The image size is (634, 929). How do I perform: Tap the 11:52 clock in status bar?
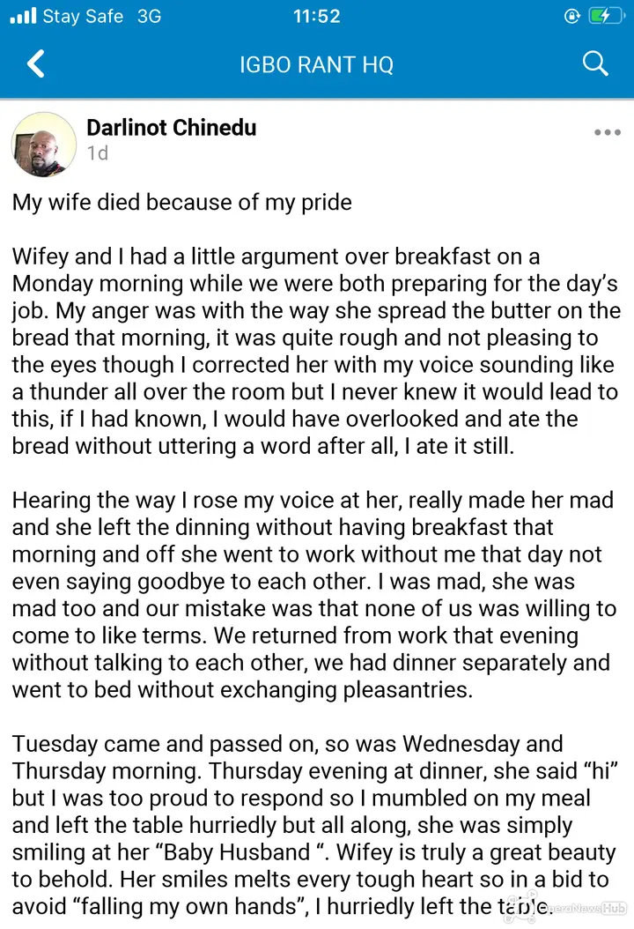[x=317, y=16]
